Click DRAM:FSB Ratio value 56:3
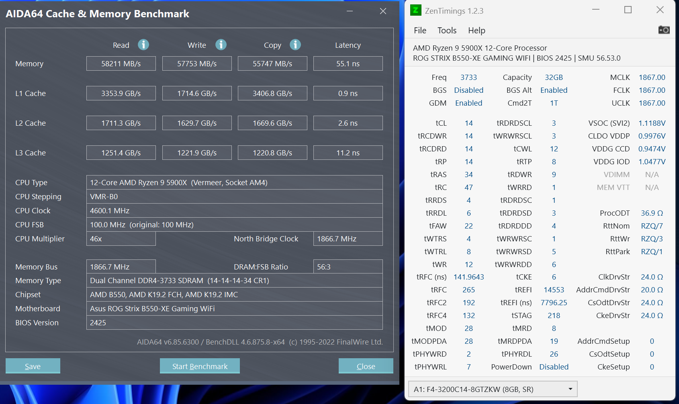This screenshot has height=404, width=679. [348, 267]
